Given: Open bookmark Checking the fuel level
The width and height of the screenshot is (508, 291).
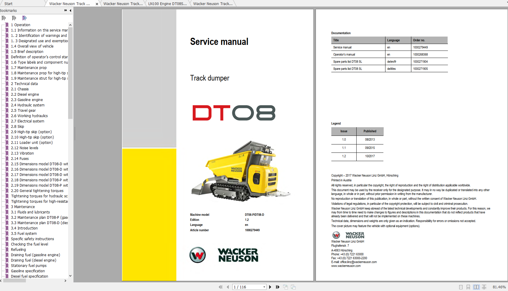Looking at the screenshot, I should click(x=29, y=244).
